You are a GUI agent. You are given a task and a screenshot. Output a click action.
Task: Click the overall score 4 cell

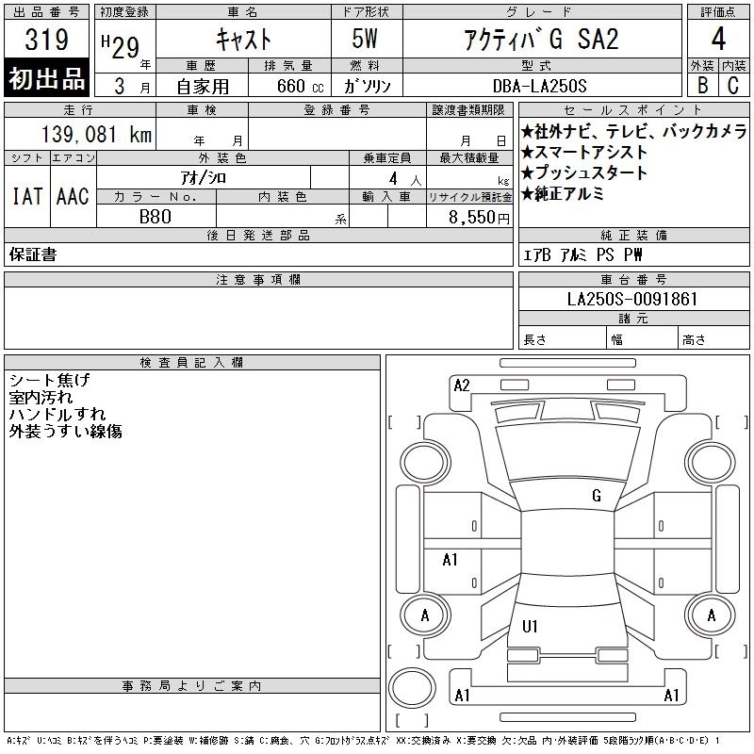pyautogui.click(x=718, y=39)
